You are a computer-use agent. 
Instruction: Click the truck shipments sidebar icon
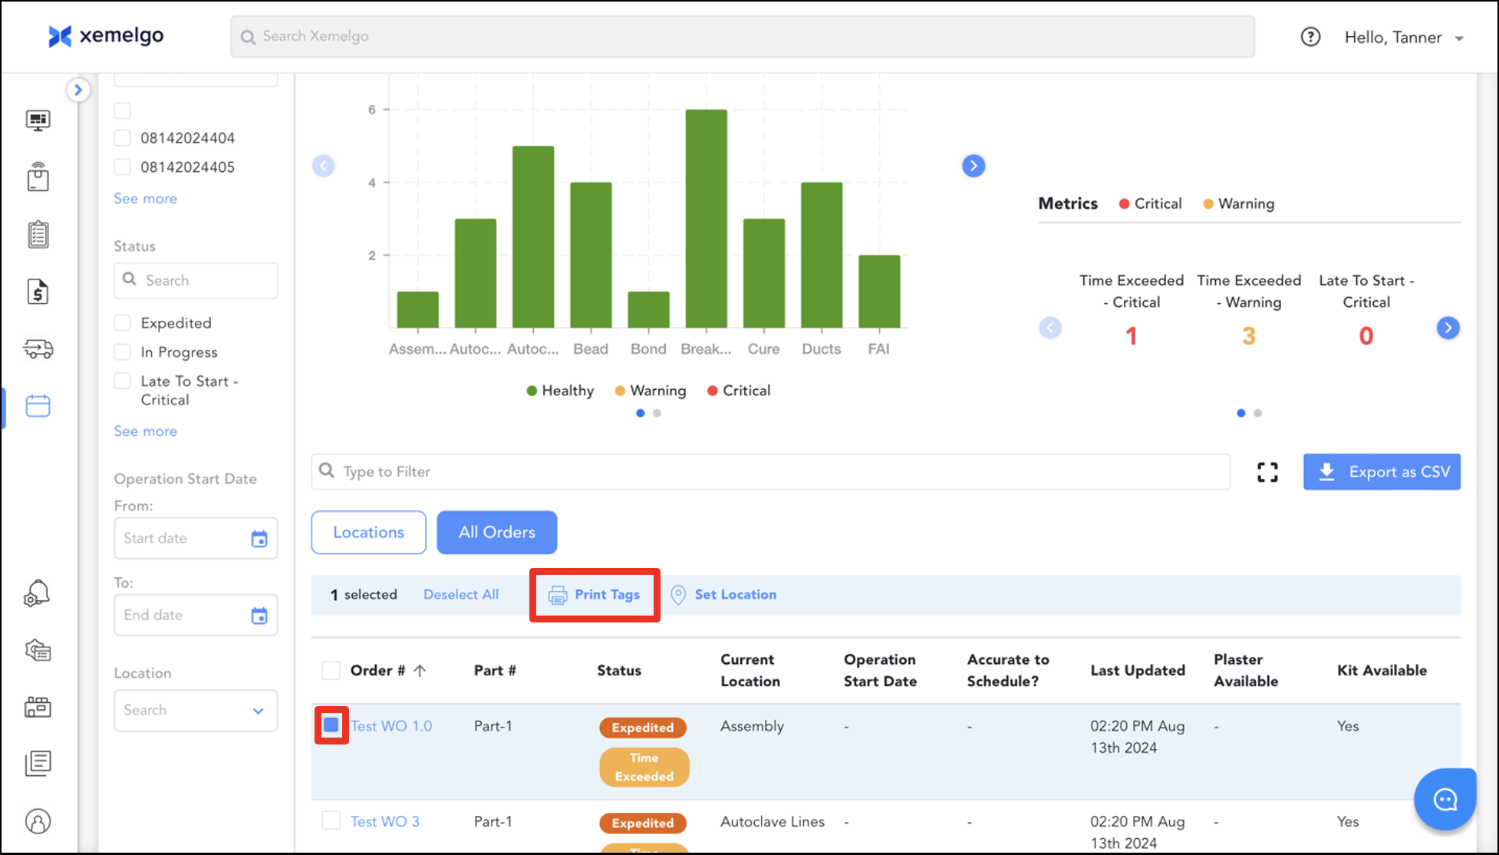coord(38,349)
